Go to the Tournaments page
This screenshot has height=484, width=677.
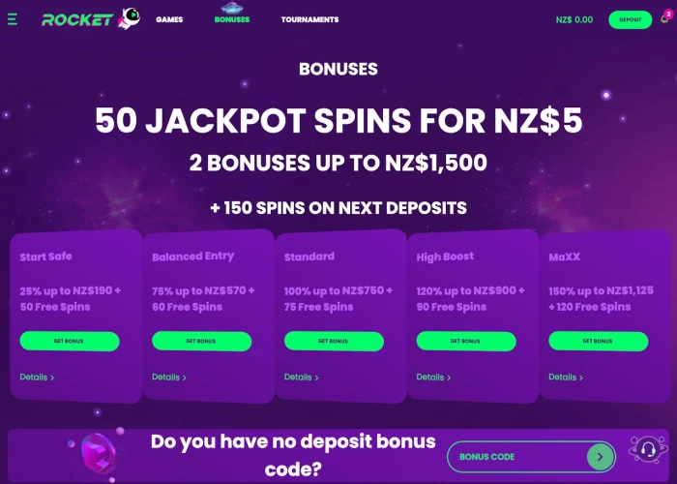(309, 19)
